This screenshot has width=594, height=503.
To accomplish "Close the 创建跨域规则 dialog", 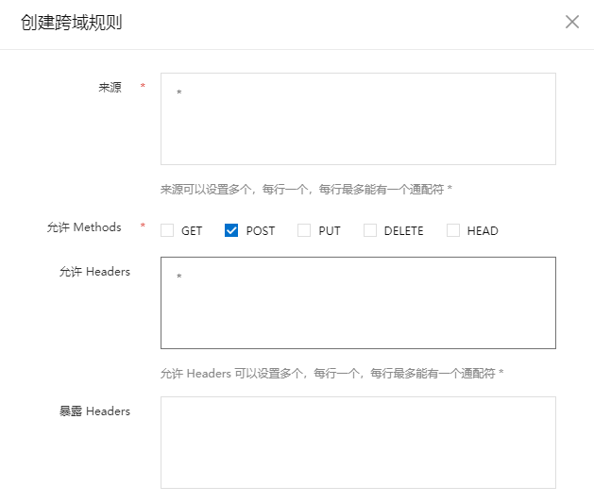I will pos(572,22).
